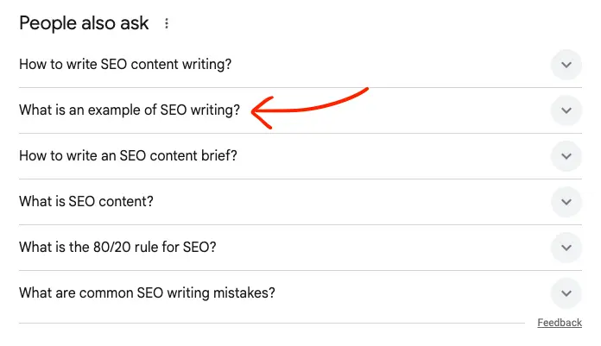Choose 'What are common SEO writing mistakes?' question
The image size is (601, 346).
point(147,293)
